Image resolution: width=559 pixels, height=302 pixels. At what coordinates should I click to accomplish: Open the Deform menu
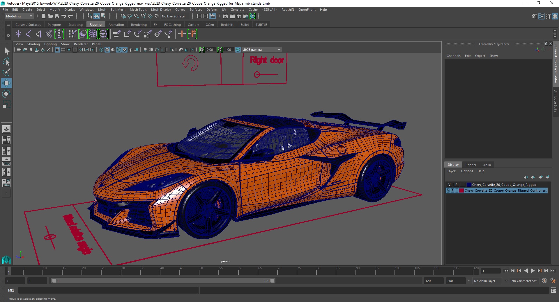tap(212, 10)
